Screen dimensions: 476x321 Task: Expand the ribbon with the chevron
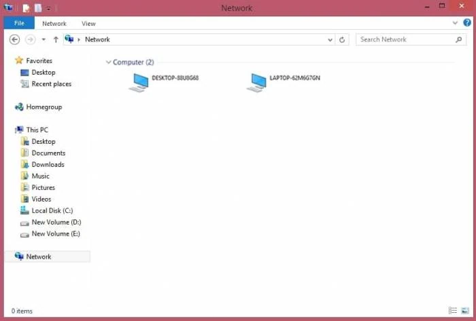tap(455, 22)
